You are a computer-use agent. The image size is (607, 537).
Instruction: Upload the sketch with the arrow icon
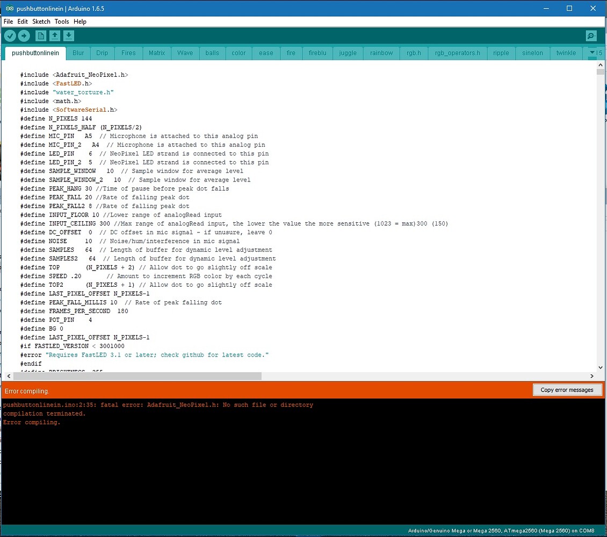[24, 35]
